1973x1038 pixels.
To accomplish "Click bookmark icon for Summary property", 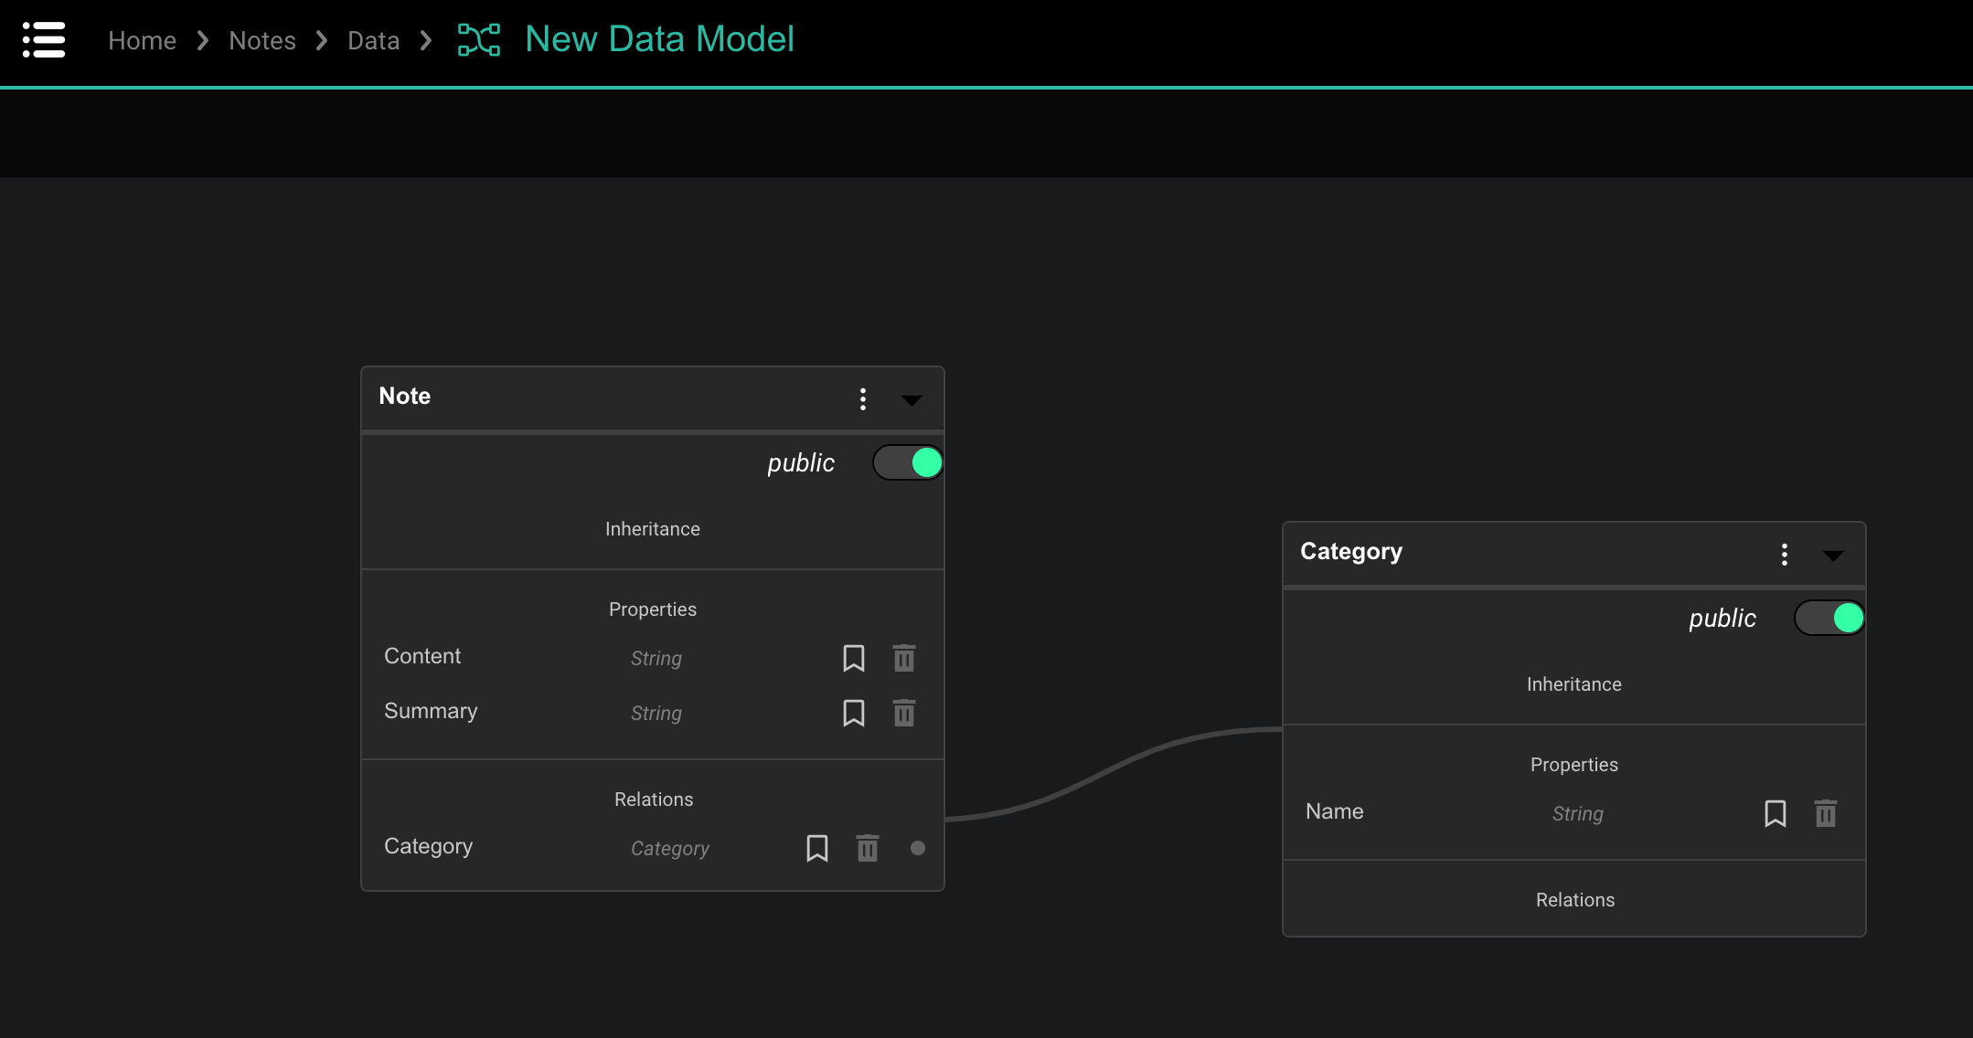I will pos(853,713).
